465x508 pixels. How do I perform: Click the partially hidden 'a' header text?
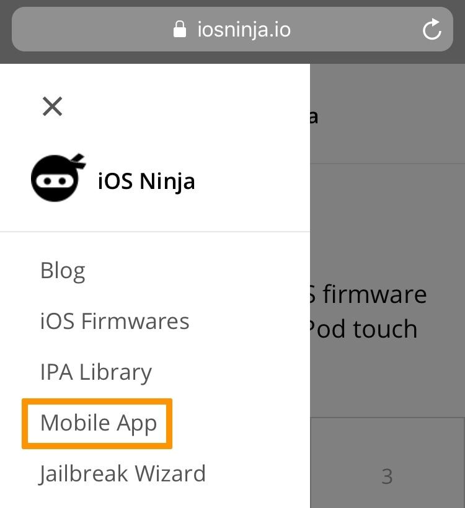coord(314,117)
